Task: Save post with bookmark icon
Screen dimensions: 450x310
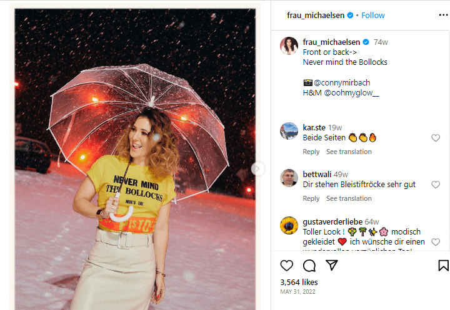Action: coord(443,266)
